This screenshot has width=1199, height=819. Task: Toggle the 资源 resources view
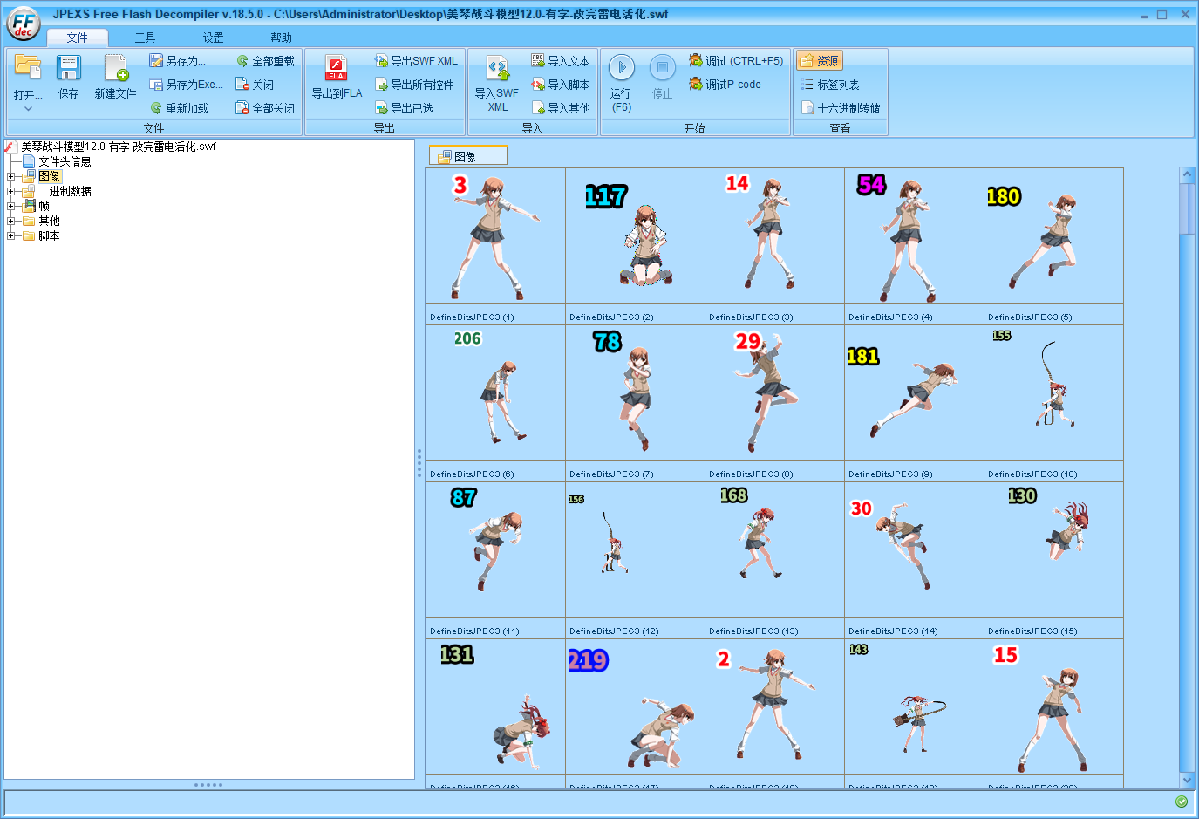pyautogui.click(x=820, y=61)
